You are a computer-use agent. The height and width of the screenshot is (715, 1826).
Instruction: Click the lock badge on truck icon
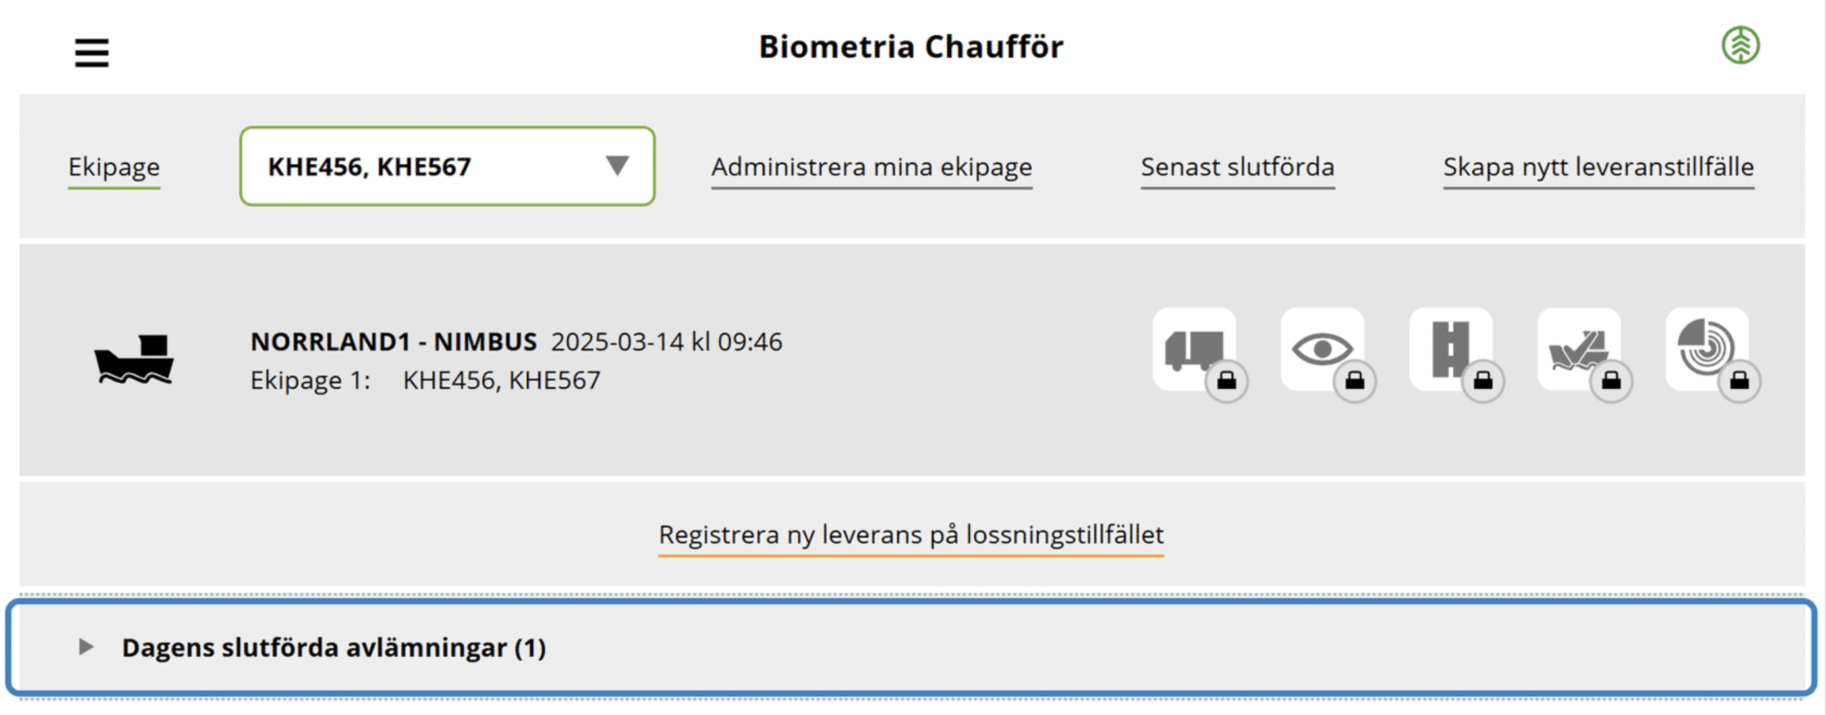point(1227,381)
